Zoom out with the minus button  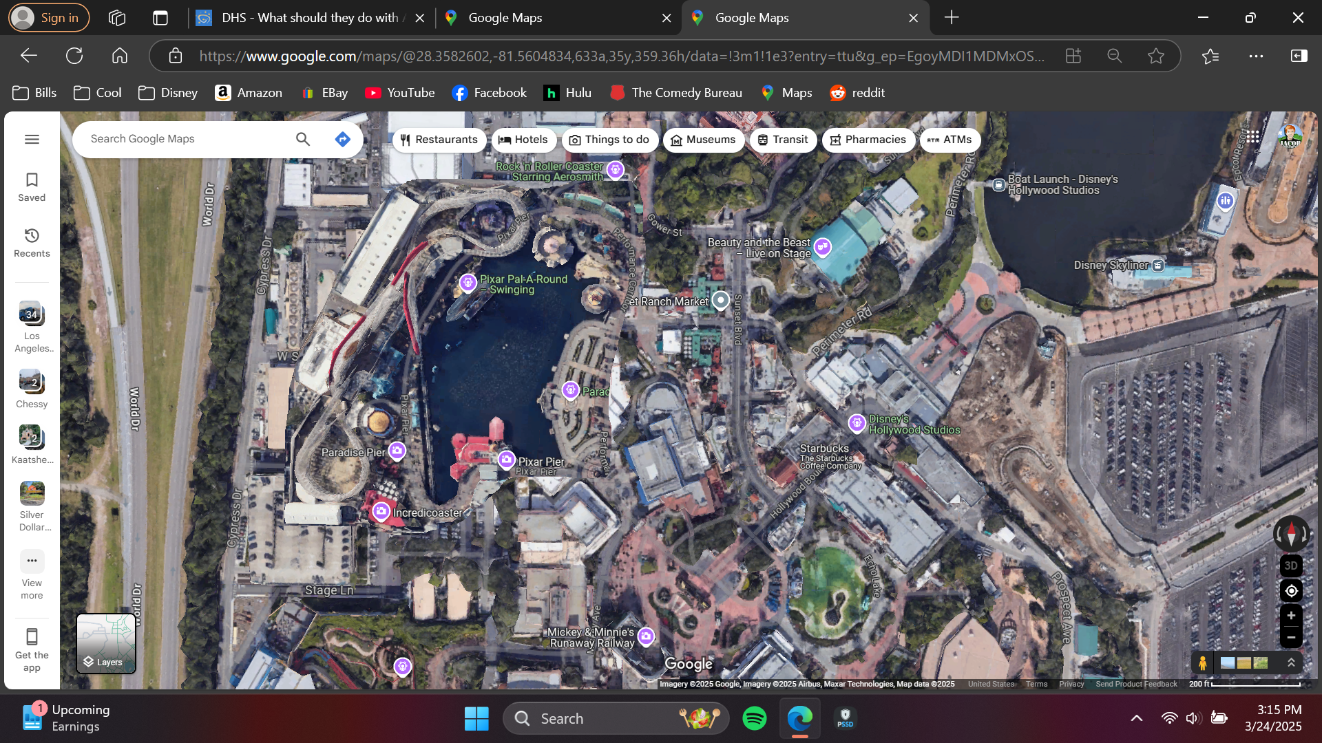point(1291,637)
